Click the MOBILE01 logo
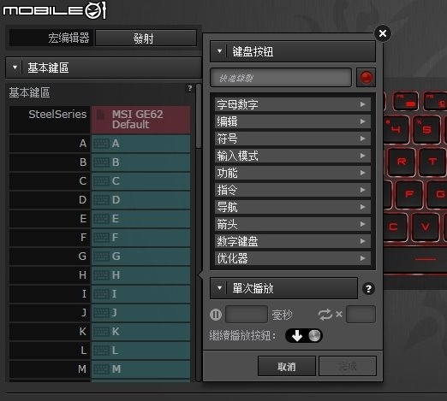The image size is (447, 401). point(55,10)
